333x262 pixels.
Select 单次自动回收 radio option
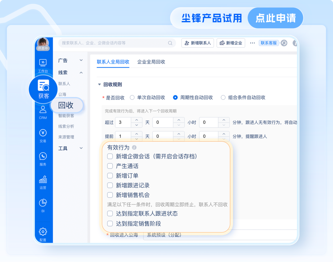(132, 98)
